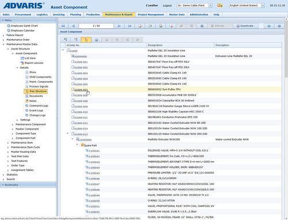
Task: Collapse the A1000-013 tree node
Action: (x=67, y=133)
